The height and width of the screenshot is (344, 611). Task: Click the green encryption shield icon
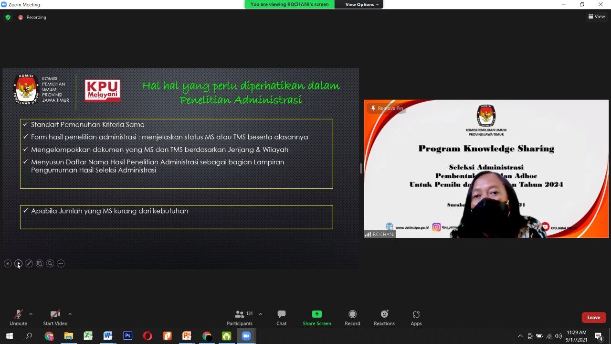tap(8, 17)
